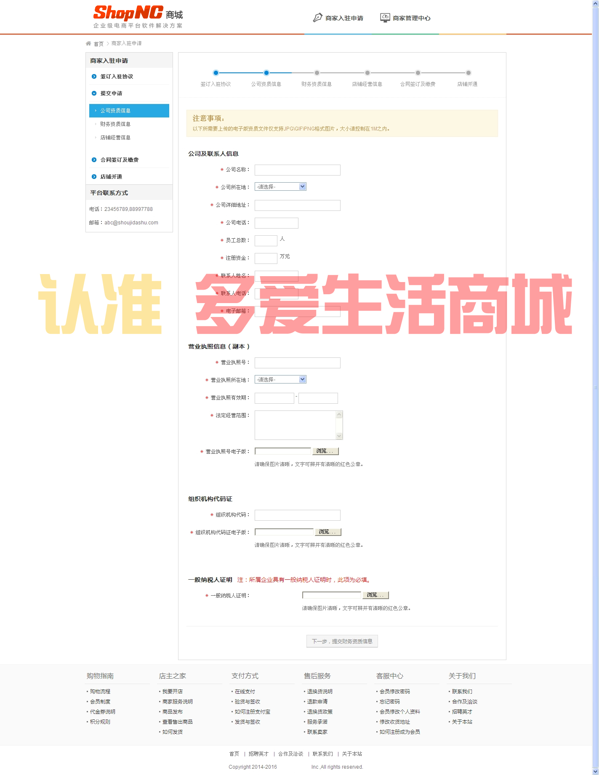599x775 pixels.
Task: Open the 忘记密码 footer link
Action: point(390,701)
